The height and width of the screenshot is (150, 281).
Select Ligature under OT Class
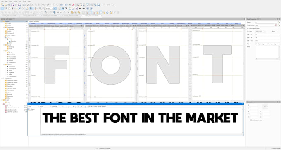[11, 72]
